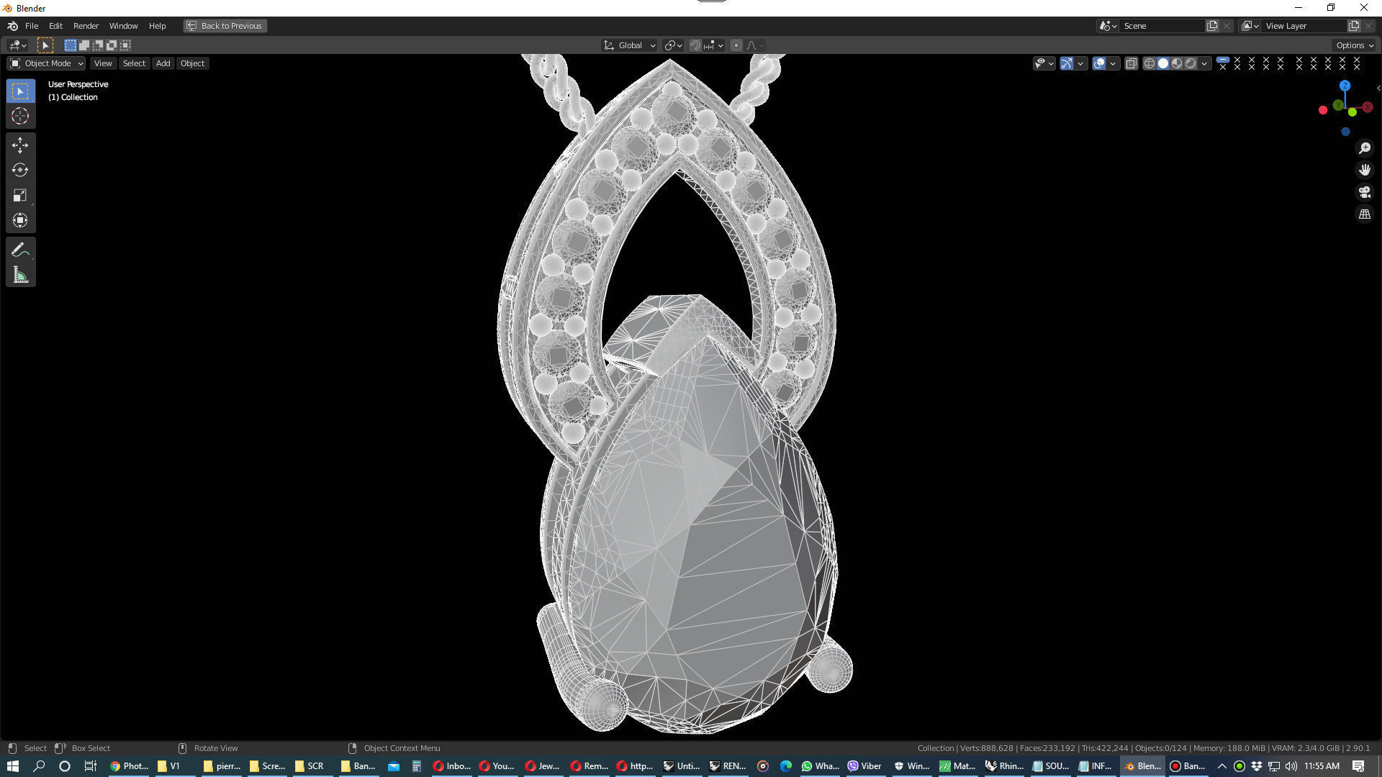Select the Select Box tool
The height and width of the screenshot is (777, 1382).
coord(20,91)
